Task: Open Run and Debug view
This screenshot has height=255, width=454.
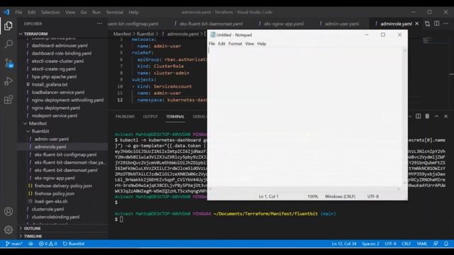Action: click(x=9, y=81)
